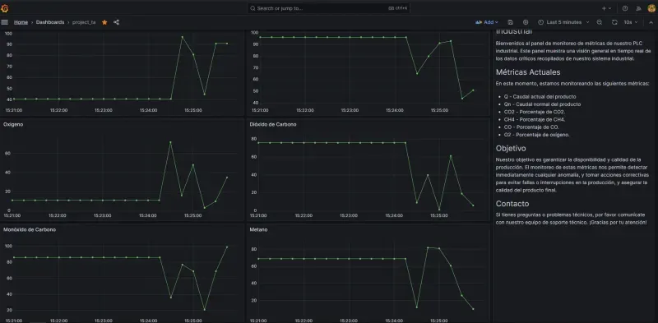This screenshot has width=658, height=323.
Task: Unstar the project_ta dashboard
Action: [104, 22]
